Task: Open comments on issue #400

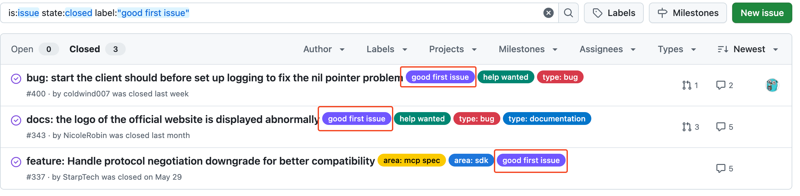Action: pyautogui.click(x=724, y=85)
